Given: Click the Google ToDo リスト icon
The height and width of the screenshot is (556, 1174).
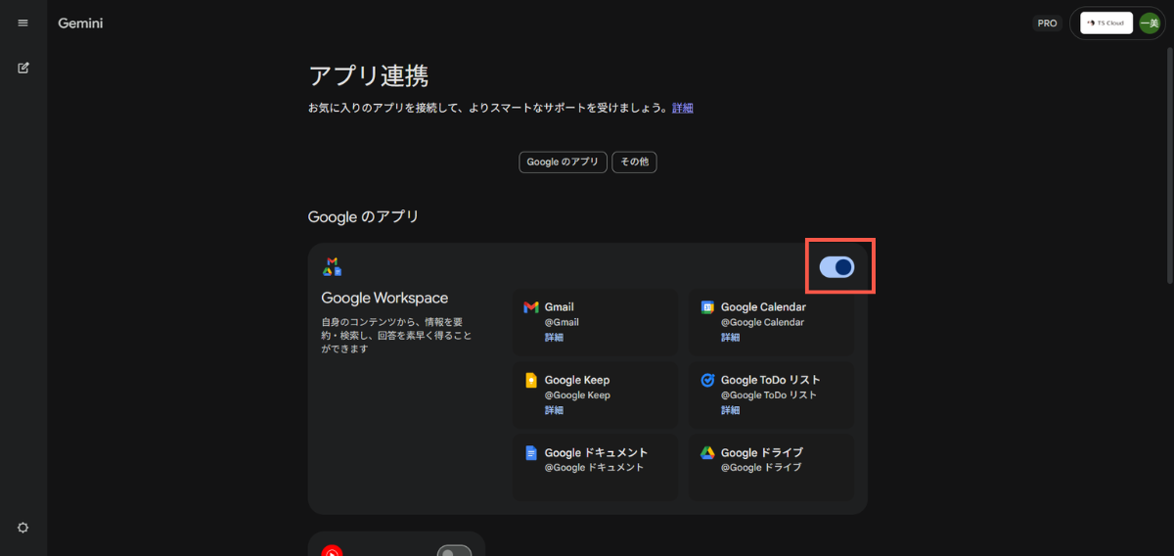Looking at the screenshot, I should (x=707, y=380).
